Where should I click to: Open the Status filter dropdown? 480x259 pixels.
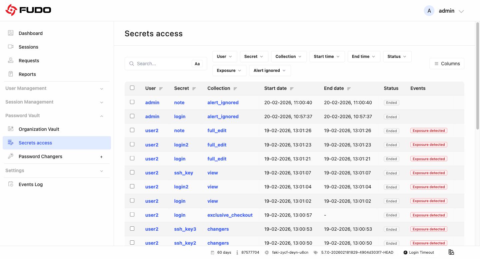[397, 57]
